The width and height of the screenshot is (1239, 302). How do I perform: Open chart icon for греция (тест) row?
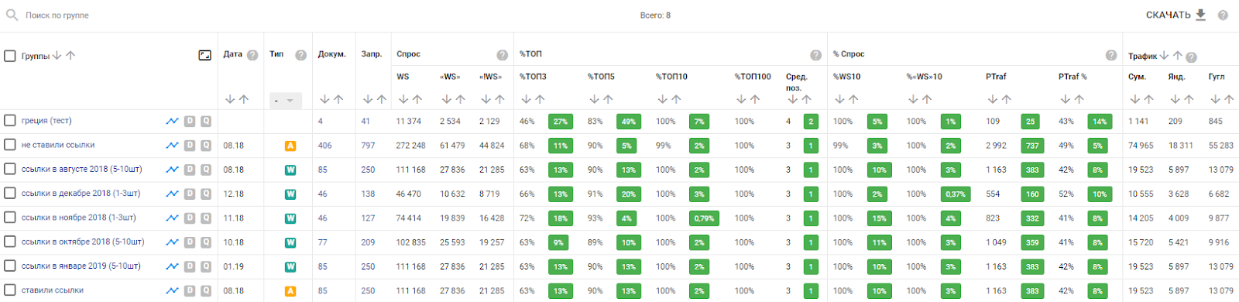[172, 121]
